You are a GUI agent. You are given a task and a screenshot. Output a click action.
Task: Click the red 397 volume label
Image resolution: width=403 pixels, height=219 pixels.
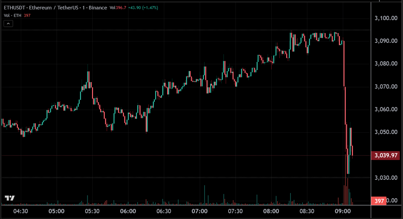[378, 201]
